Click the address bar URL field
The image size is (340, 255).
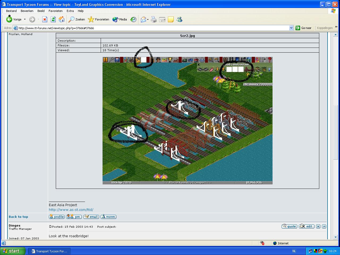[153, 28]
